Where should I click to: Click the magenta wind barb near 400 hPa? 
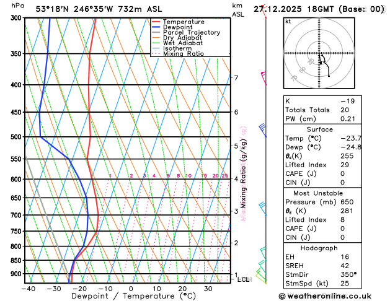[x=264, y=78]
